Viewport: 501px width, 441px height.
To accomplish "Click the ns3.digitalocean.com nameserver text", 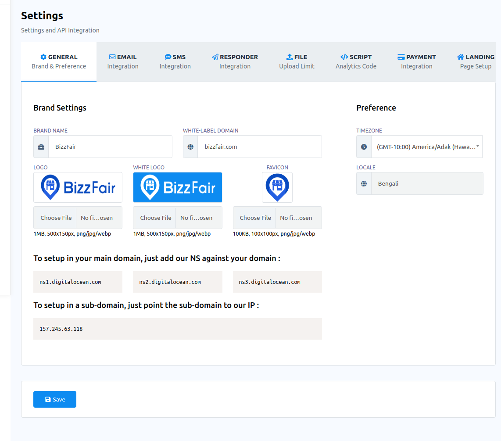I will coord(270,282).
